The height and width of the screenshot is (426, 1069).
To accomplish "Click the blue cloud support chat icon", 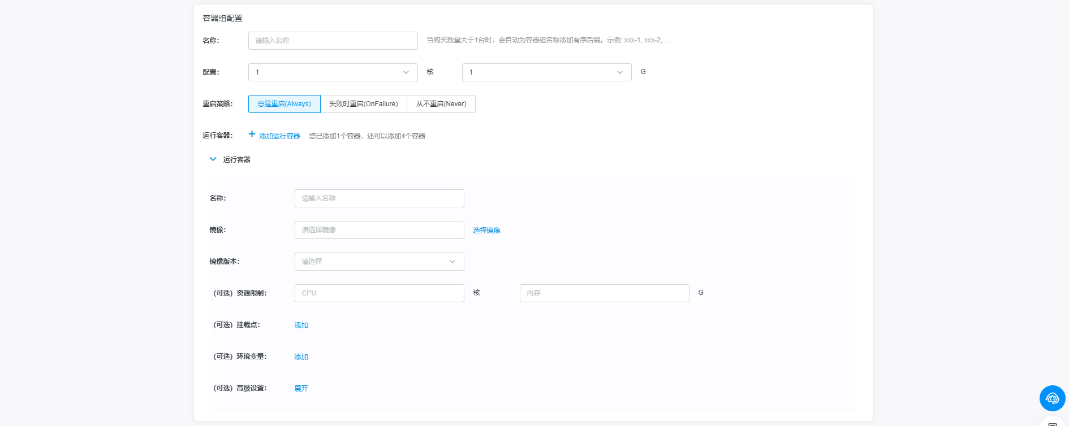I will click(x=1052, y=398).
